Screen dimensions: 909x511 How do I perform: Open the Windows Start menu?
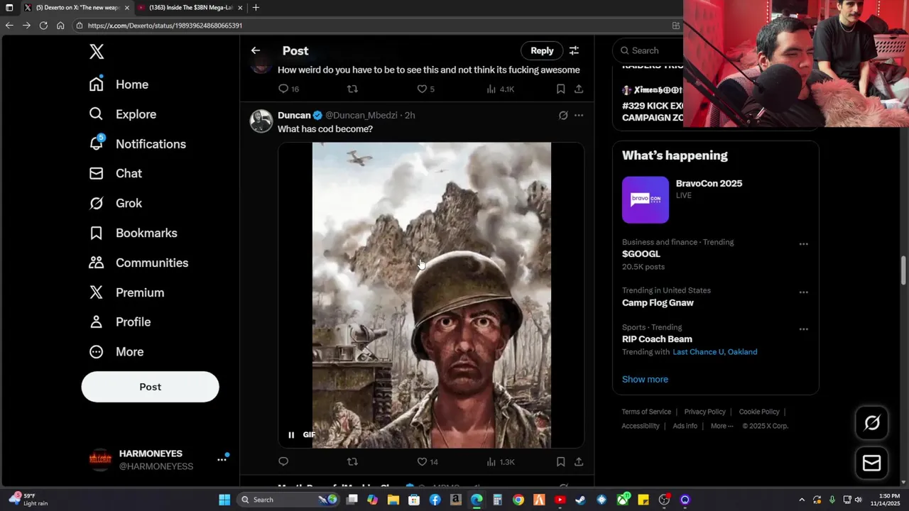(x=224, y=500)
